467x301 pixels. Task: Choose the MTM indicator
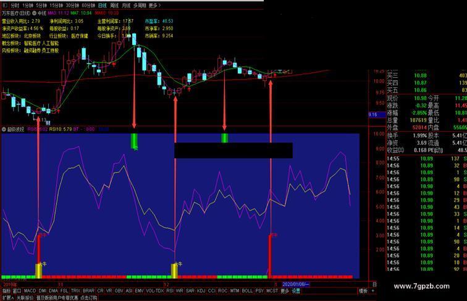pyautogui.click(x=235, y=291)
